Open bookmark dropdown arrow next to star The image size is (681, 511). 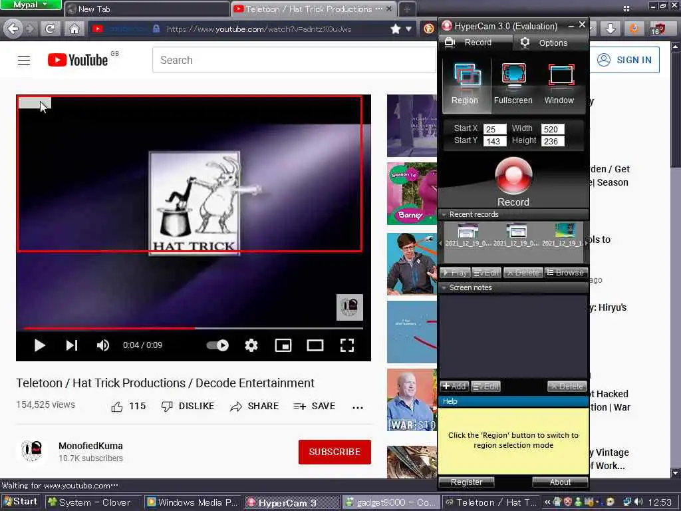point(409,29)
